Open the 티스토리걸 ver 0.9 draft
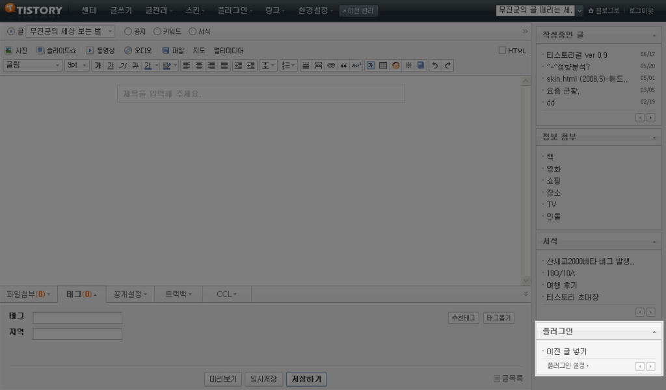666x390 pixels. [x=576, y=55]
